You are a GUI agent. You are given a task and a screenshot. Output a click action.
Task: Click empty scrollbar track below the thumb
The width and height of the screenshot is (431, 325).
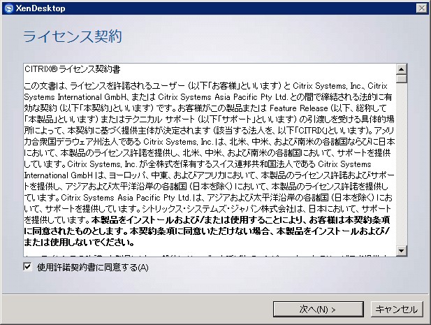[x=402, y=168]
